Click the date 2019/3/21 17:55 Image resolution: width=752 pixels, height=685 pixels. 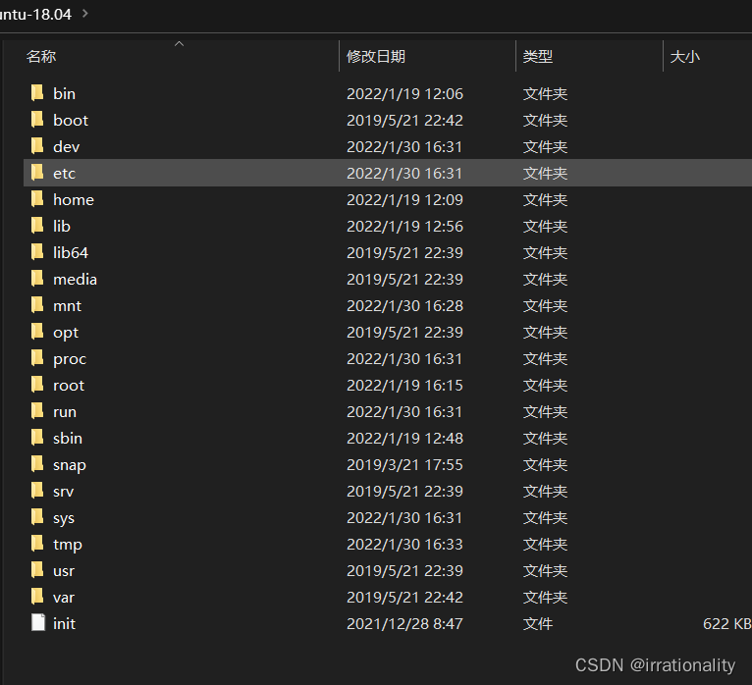404,465
